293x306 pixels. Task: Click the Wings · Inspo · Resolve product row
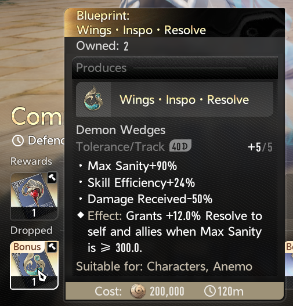[175, 99]
